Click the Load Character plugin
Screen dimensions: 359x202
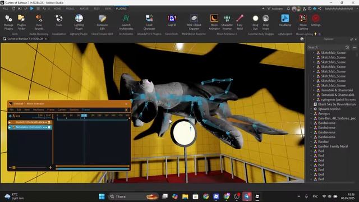pyautogui.click(x=149, y=22)
